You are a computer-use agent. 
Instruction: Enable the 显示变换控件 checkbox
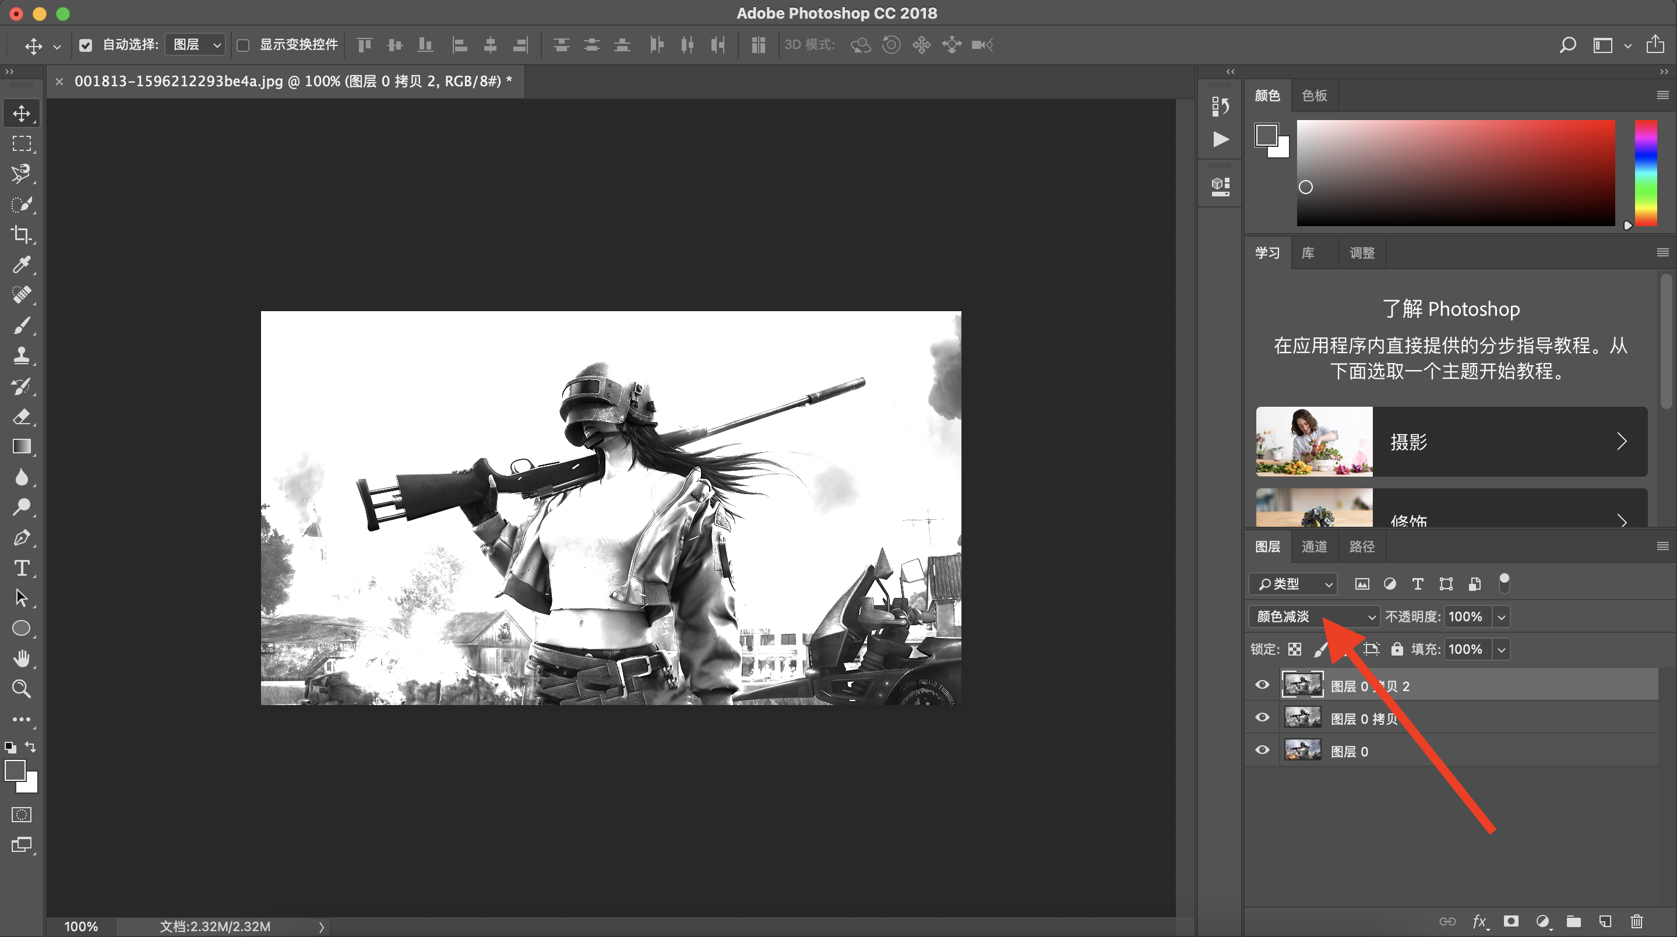(243, 45)
